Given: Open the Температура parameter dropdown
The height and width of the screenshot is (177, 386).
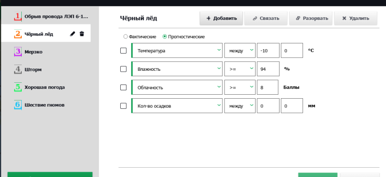Looking at the screenshot, I should tap(177, 50).
